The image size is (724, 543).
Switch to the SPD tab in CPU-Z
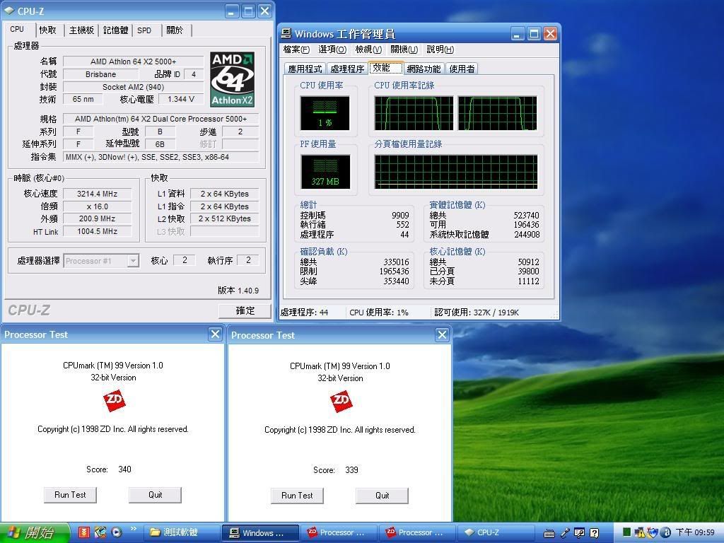coord(144,30)
